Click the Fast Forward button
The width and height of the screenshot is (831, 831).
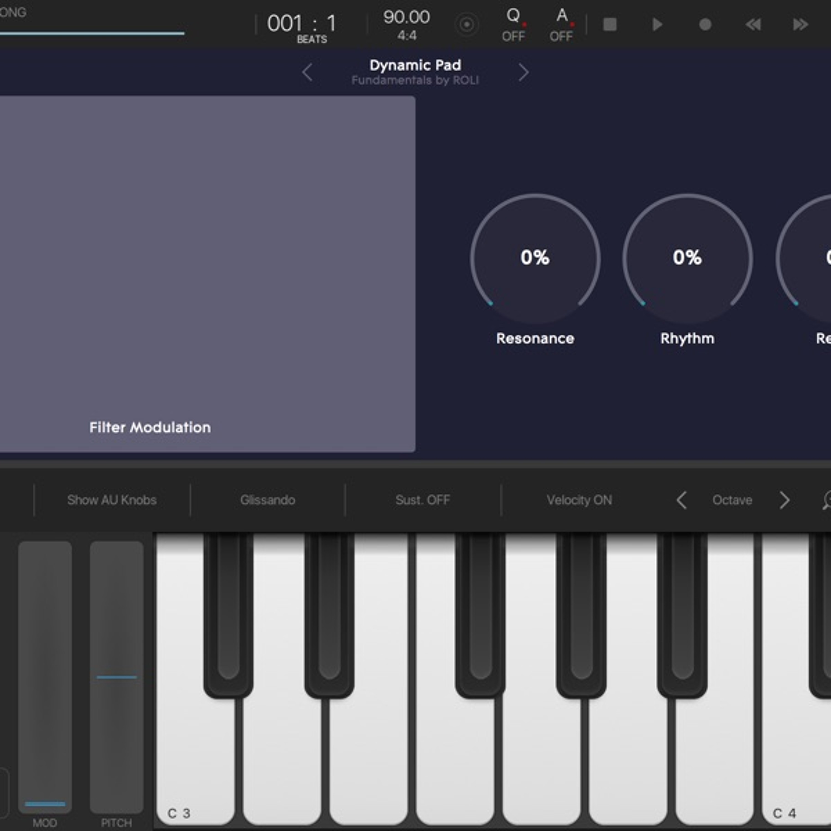pyautogui.click(x=801, y=25)
